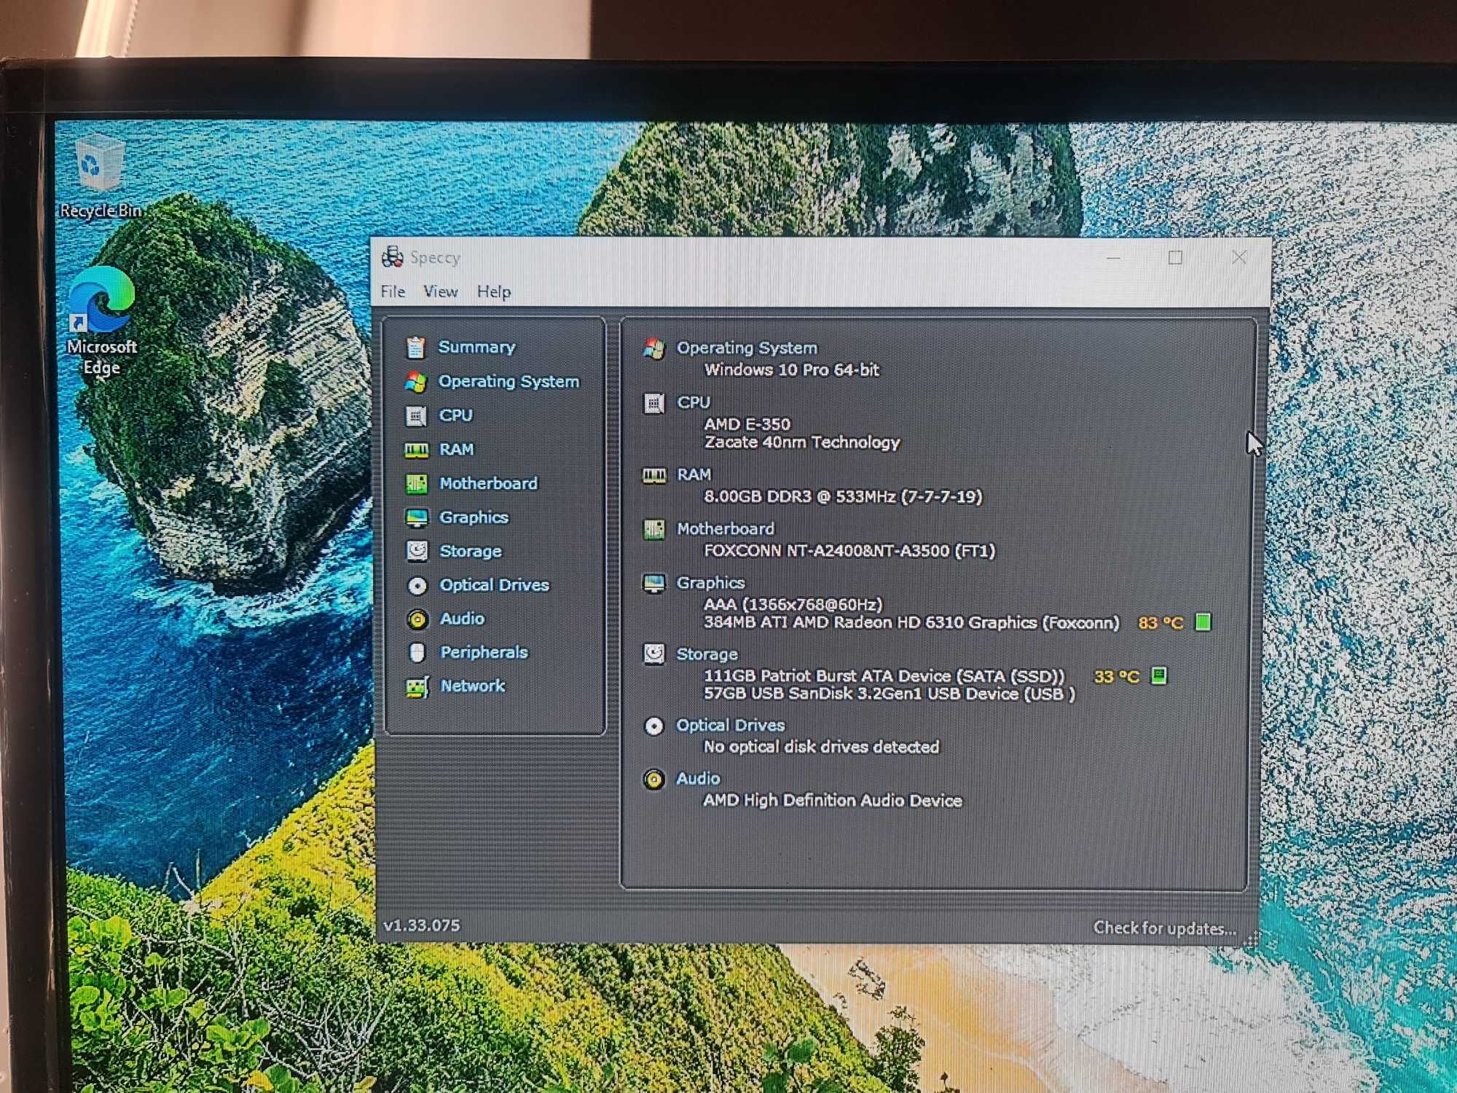Click the 8.00GB DDR3 @ 533MHz text
1457x1093 pixels.
pyautogui.click(x=843, y=496)
